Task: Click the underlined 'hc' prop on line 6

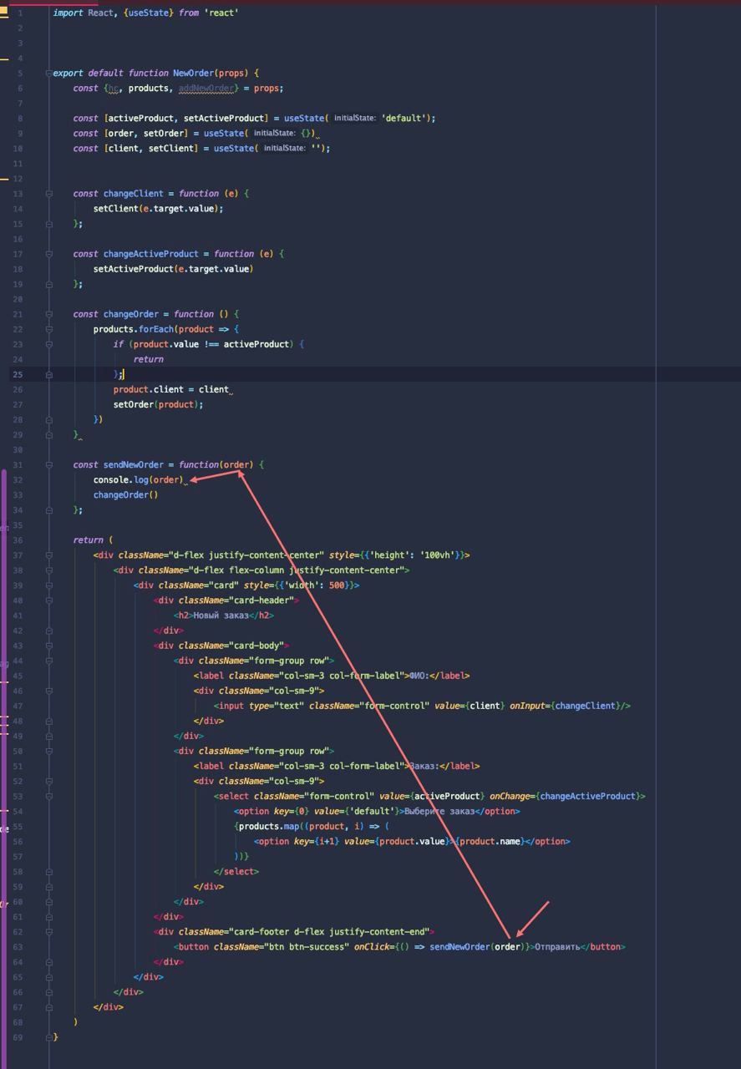Action: tap(113, 89)
